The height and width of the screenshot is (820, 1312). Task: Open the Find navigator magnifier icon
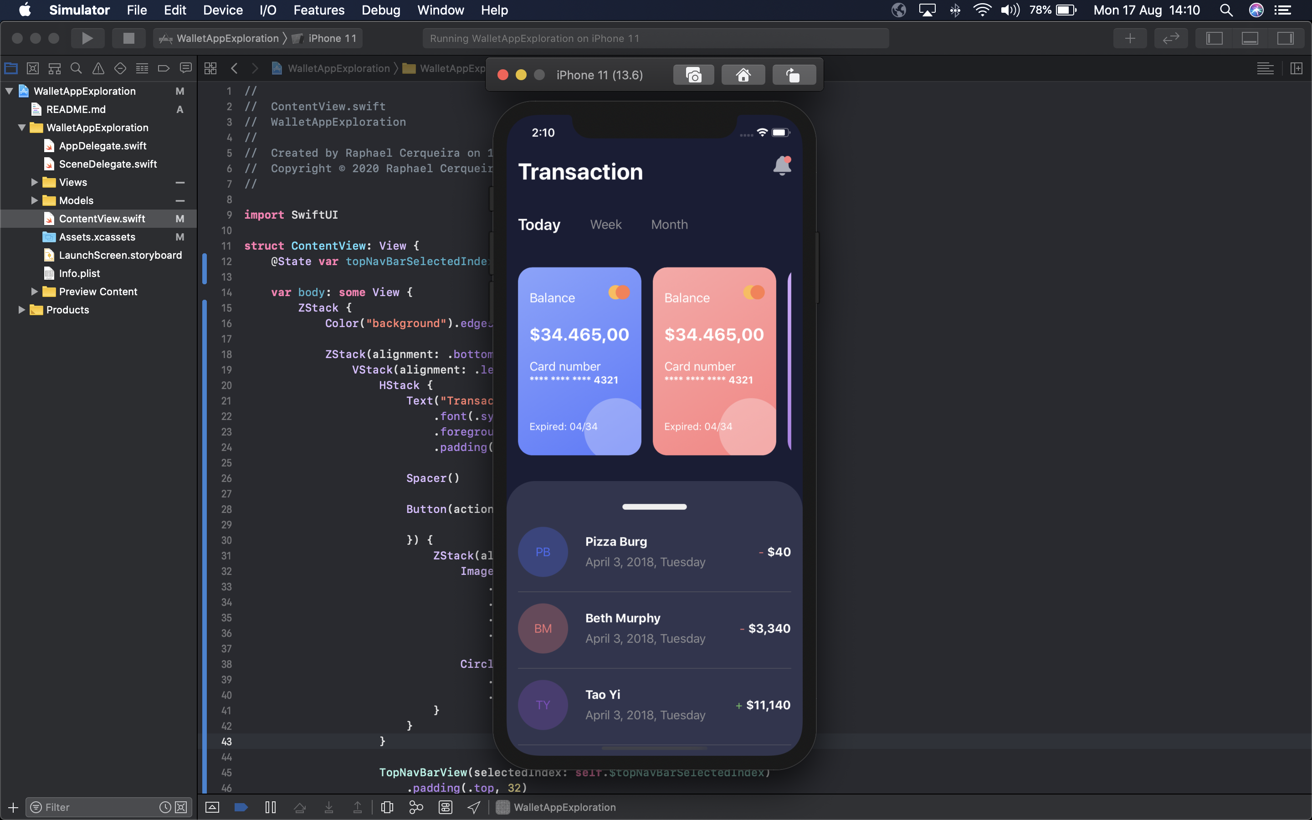click(76, 68)
